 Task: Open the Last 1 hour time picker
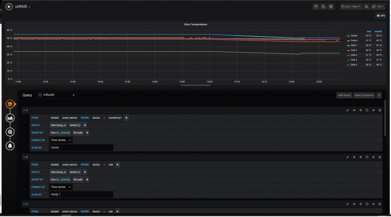(351, 7)
